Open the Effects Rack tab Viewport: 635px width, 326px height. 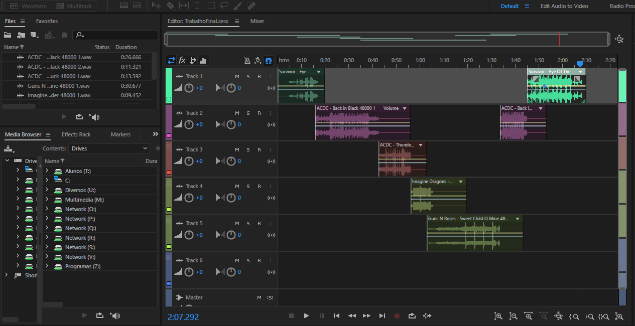[76, 134]
